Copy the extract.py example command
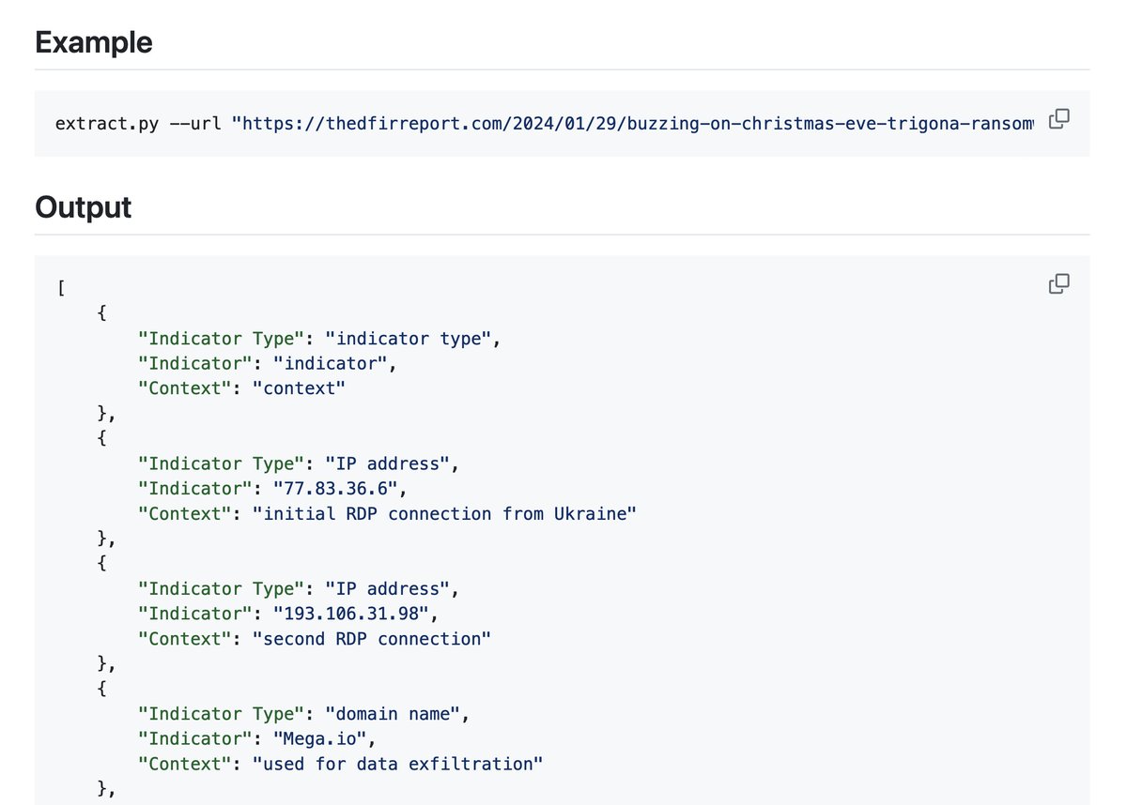Image resolution: width=1127 pixels, height=805 pixels. click(1059, 119)
